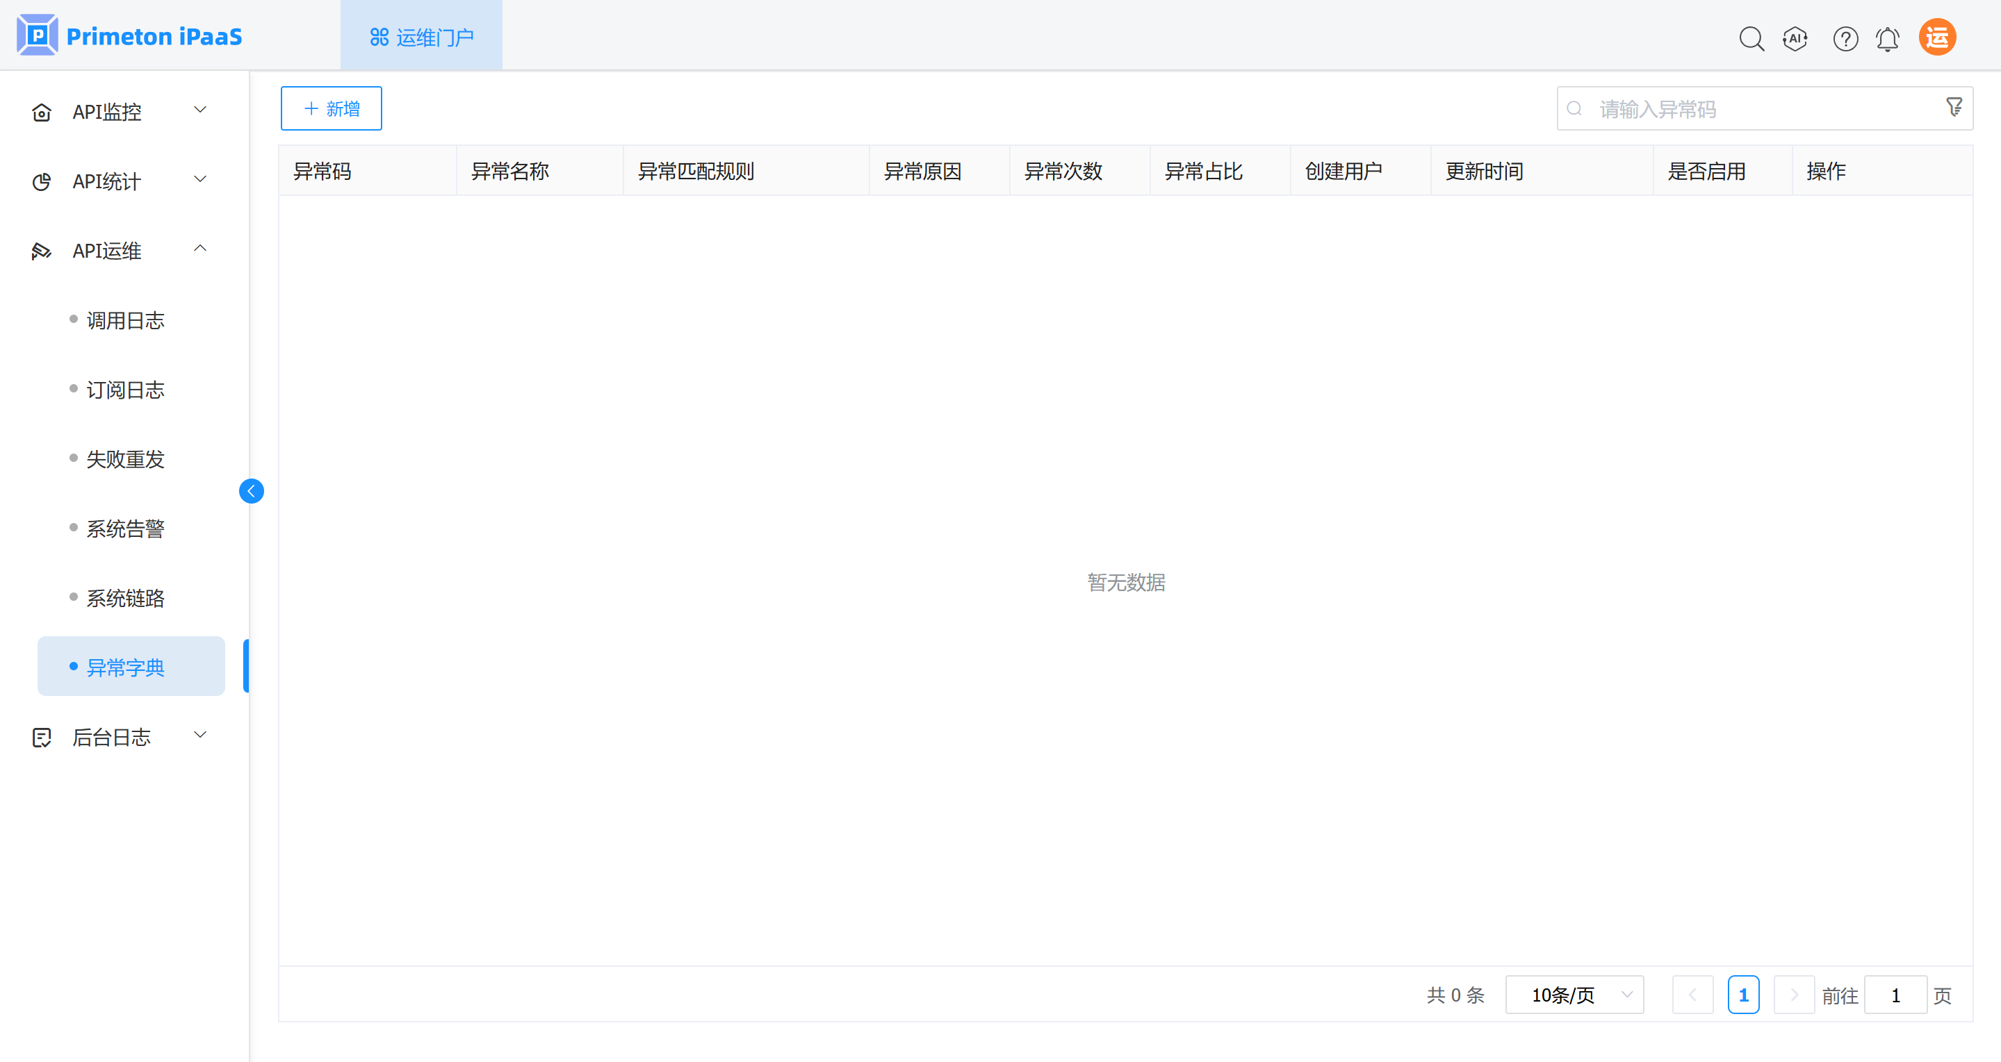The image size is (2001, 1062).
Task: Collapse sidebar with blue arrow button
Action: 251,490
